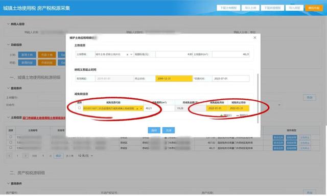Clear the land grade selection with x icon
This screenshot has height=196, width=327.
127,54
